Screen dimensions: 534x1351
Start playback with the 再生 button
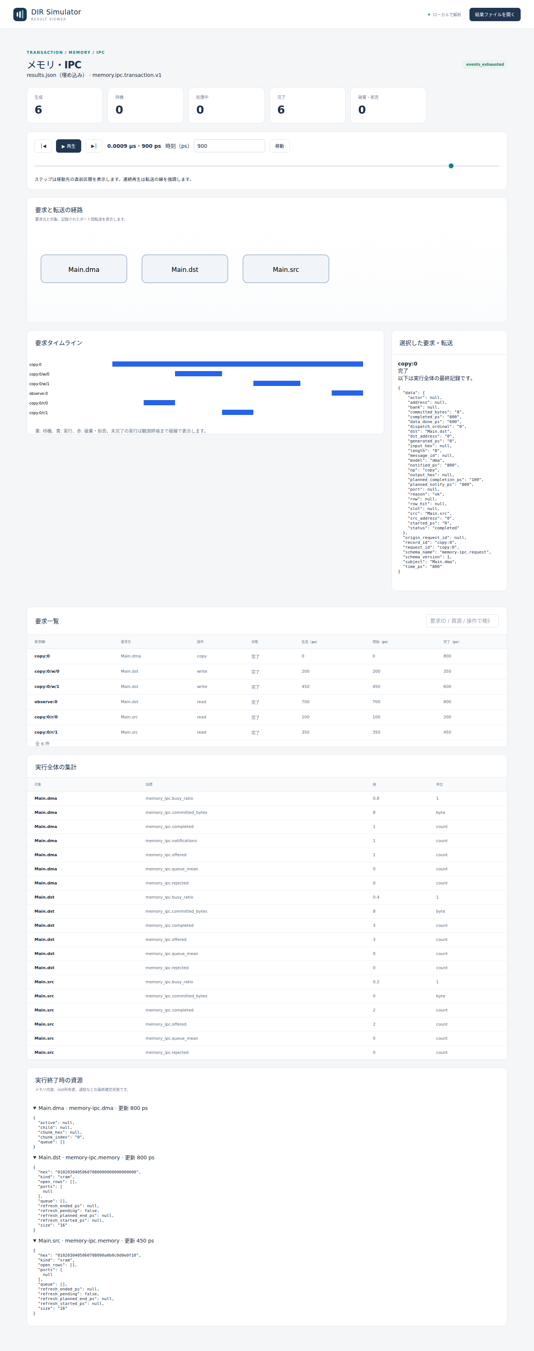coord(69,146)
